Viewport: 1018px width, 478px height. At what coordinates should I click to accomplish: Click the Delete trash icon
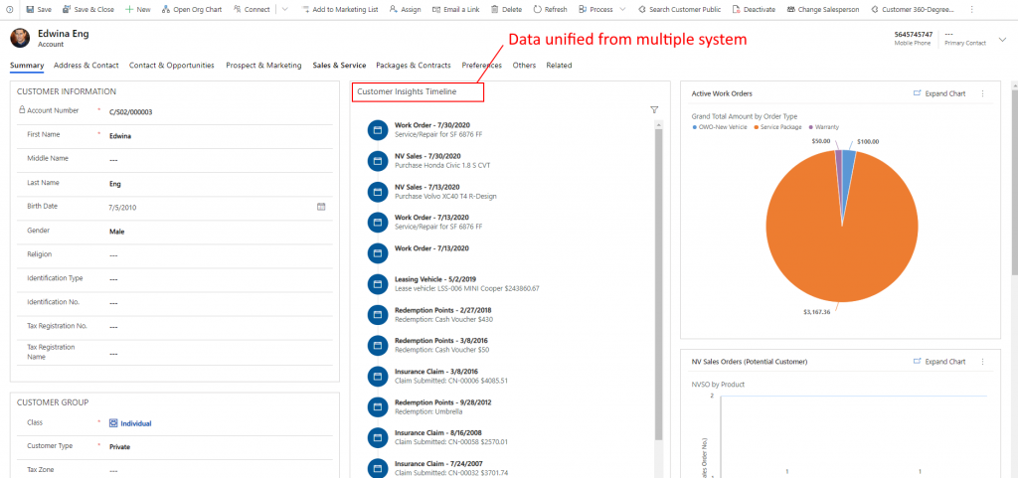click(494, 9)
